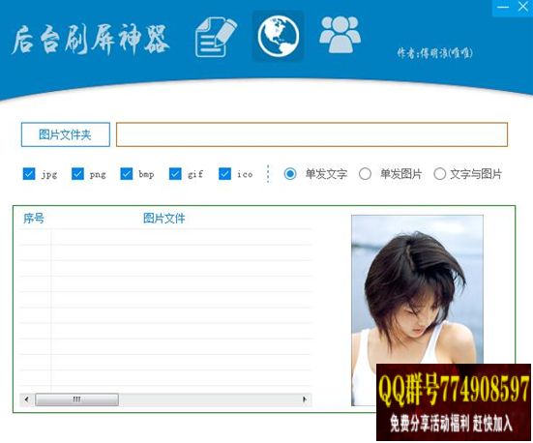Click right arrow of horizontal scrollbar
533x443 pixels.
point(305,399)
